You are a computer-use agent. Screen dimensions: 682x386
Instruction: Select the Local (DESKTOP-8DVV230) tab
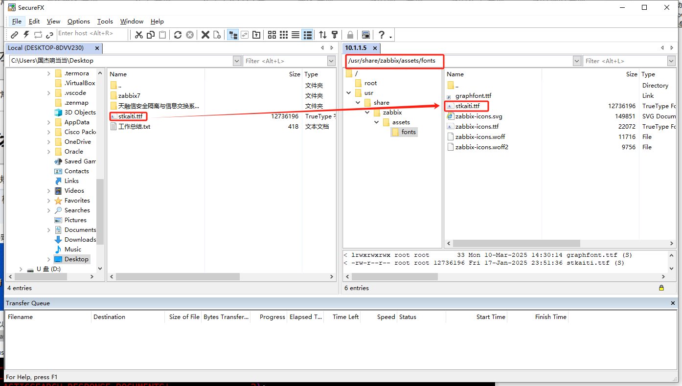click(x=45, y=48)
